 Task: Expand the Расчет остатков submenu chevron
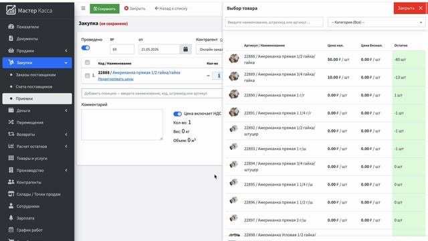pos(66,146)
